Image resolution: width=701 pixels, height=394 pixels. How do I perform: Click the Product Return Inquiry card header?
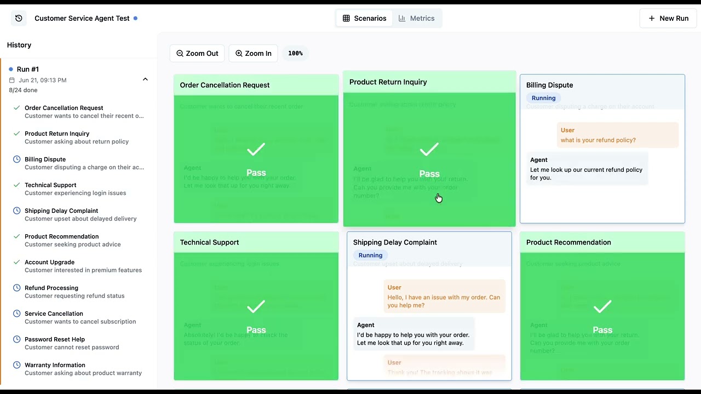(x=429, y=82)
